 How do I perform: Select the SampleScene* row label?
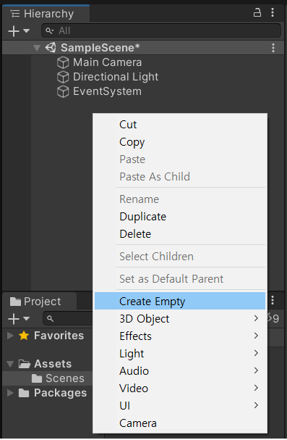click(x=100, y=48)
